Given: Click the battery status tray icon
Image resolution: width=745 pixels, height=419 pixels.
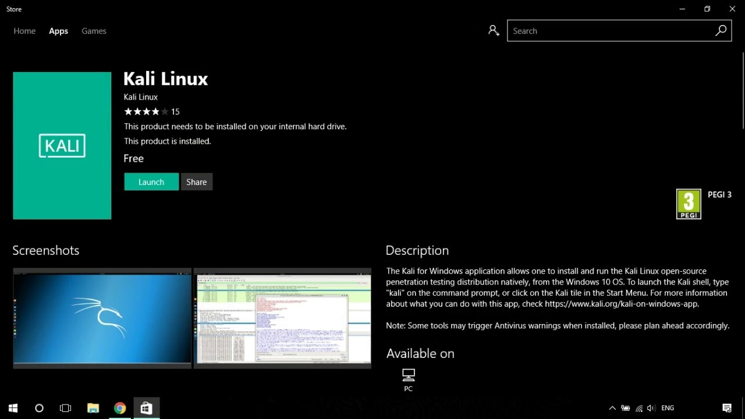Looking at the screenshot, I should (626, 408).
